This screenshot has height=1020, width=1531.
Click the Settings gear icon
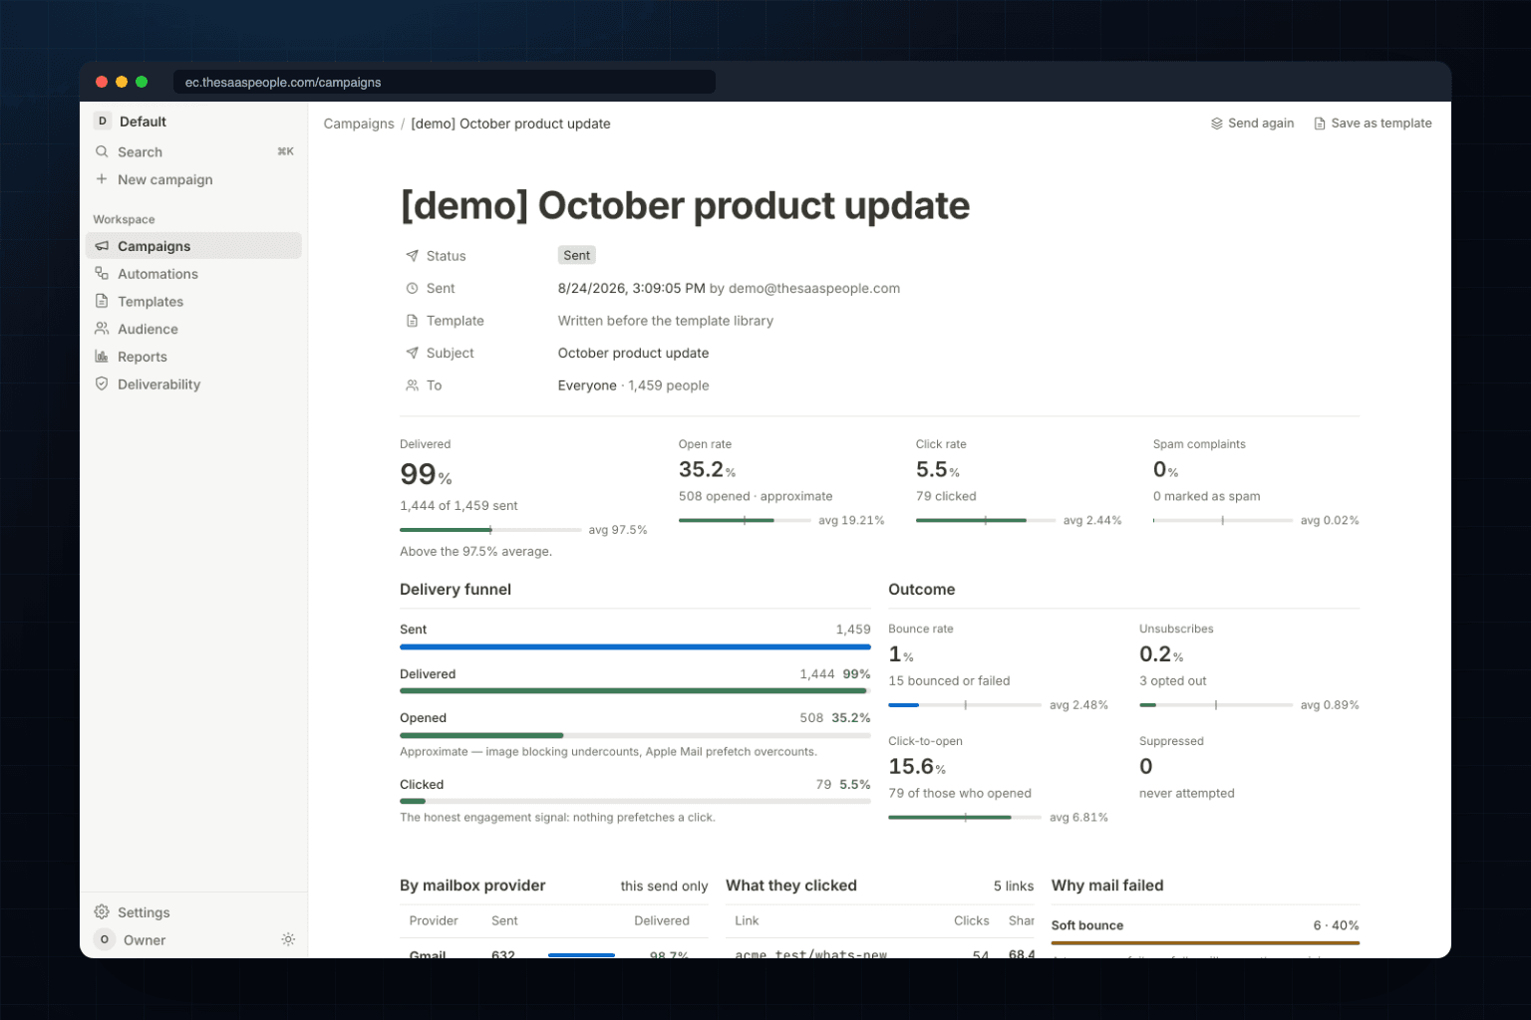[102, 911]
